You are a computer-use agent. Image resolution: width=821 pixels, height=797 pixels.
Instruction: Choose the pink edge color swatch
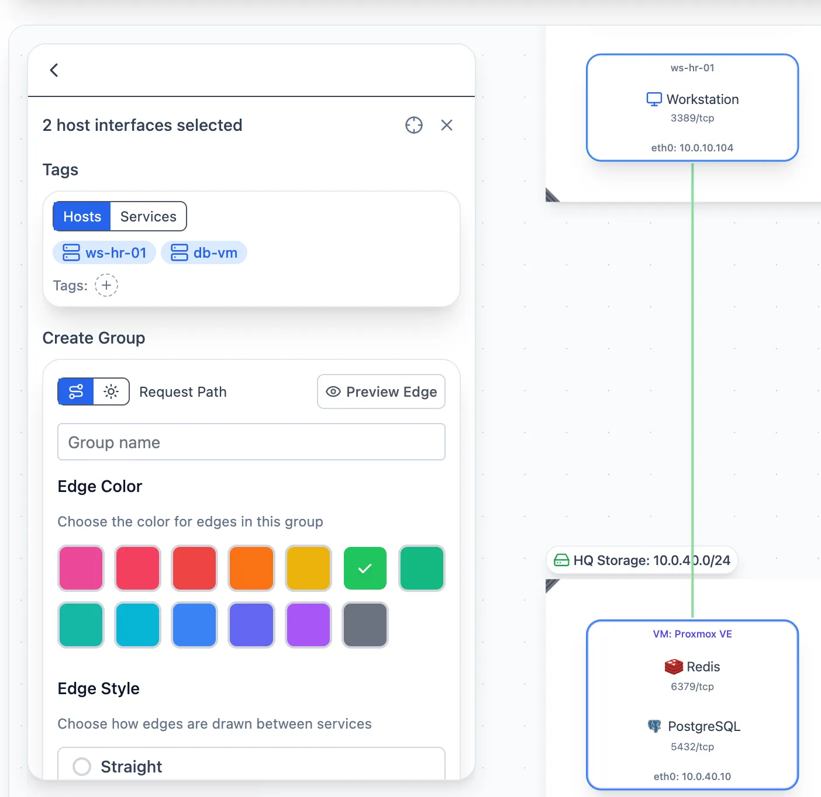coord(81,568)
